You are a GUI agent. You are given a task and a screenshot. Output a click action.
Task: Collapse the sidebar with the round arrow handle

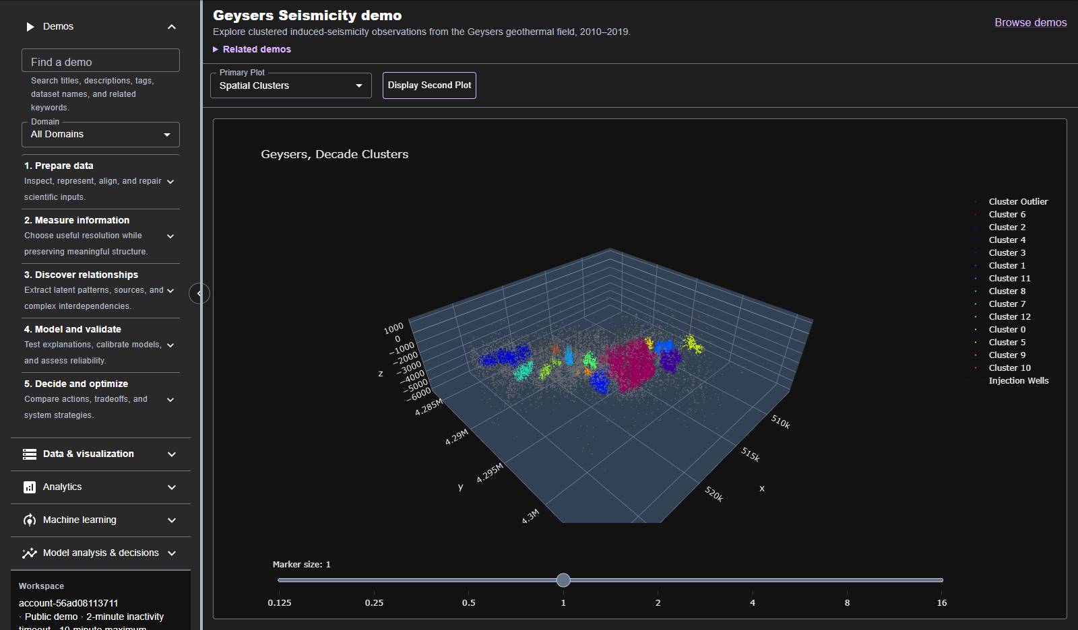[199, 293]
